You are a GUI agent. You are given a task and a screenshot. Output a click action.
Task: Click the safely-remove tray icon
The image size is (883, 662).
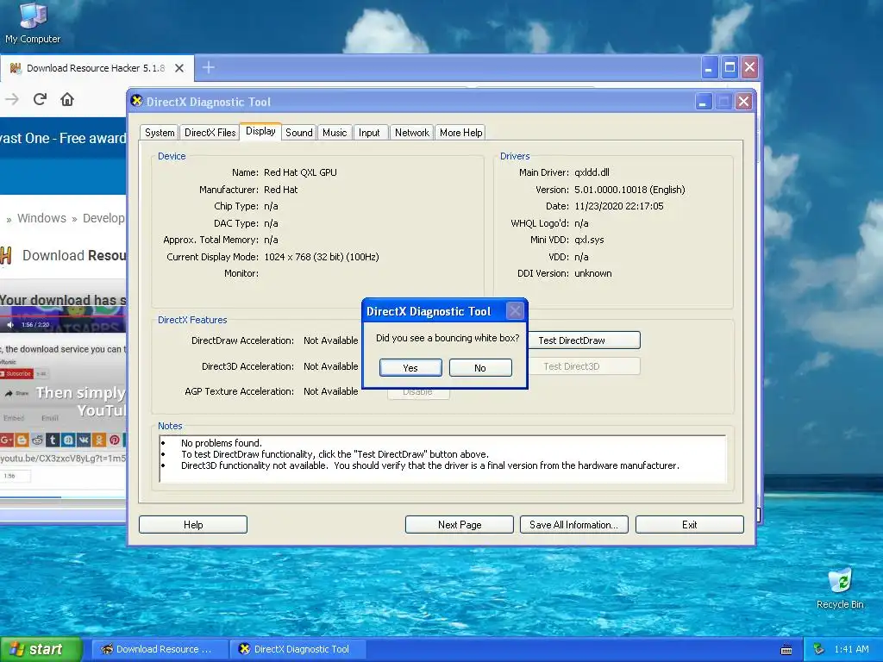tap(819, 649)
